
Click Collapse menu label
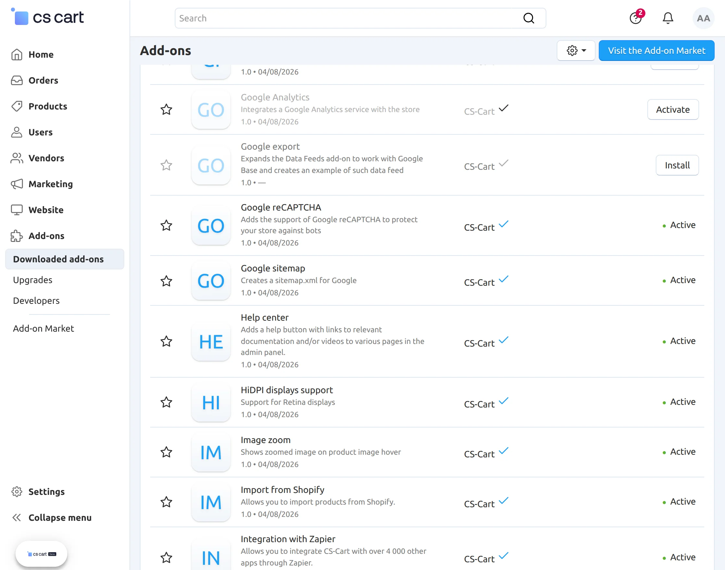(60, 518)
